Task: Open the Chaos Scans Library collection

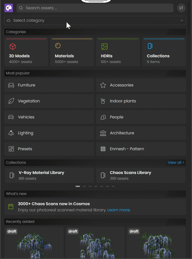Action: pos(141,175)
